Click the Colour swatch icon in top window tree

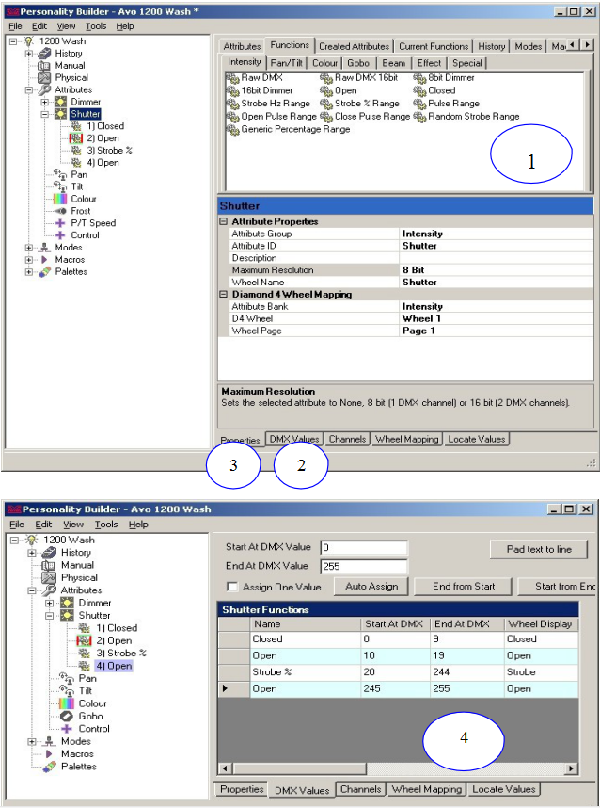point(60,199)
